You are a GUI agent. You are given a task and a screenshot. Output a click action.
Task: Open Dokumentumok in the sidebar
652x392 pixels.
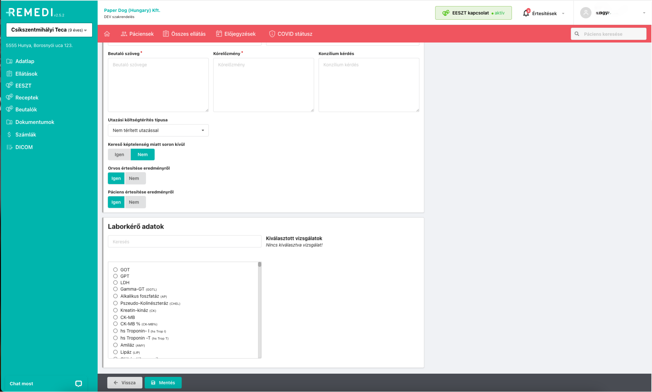click(x=34, y=122)
